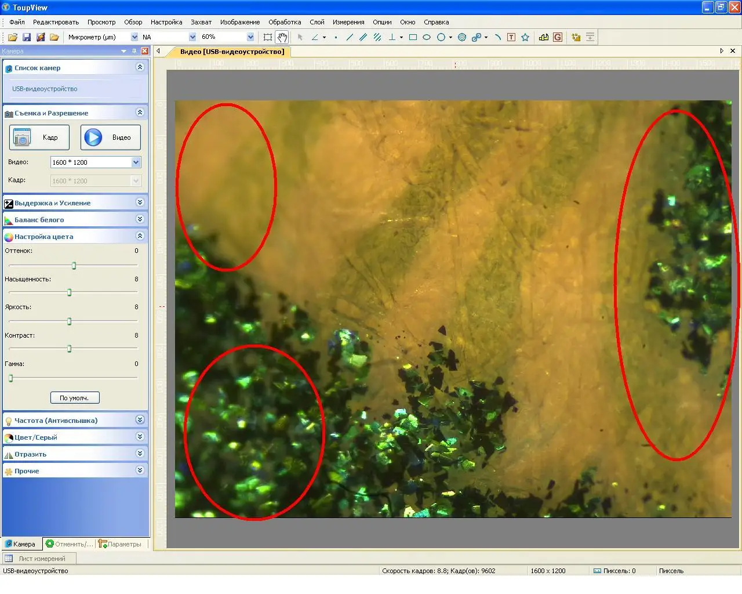Image resolution: width=742 pixels, height=594 pixels.
Task: Open the Измерения menu
Action: tap(348, 22)
